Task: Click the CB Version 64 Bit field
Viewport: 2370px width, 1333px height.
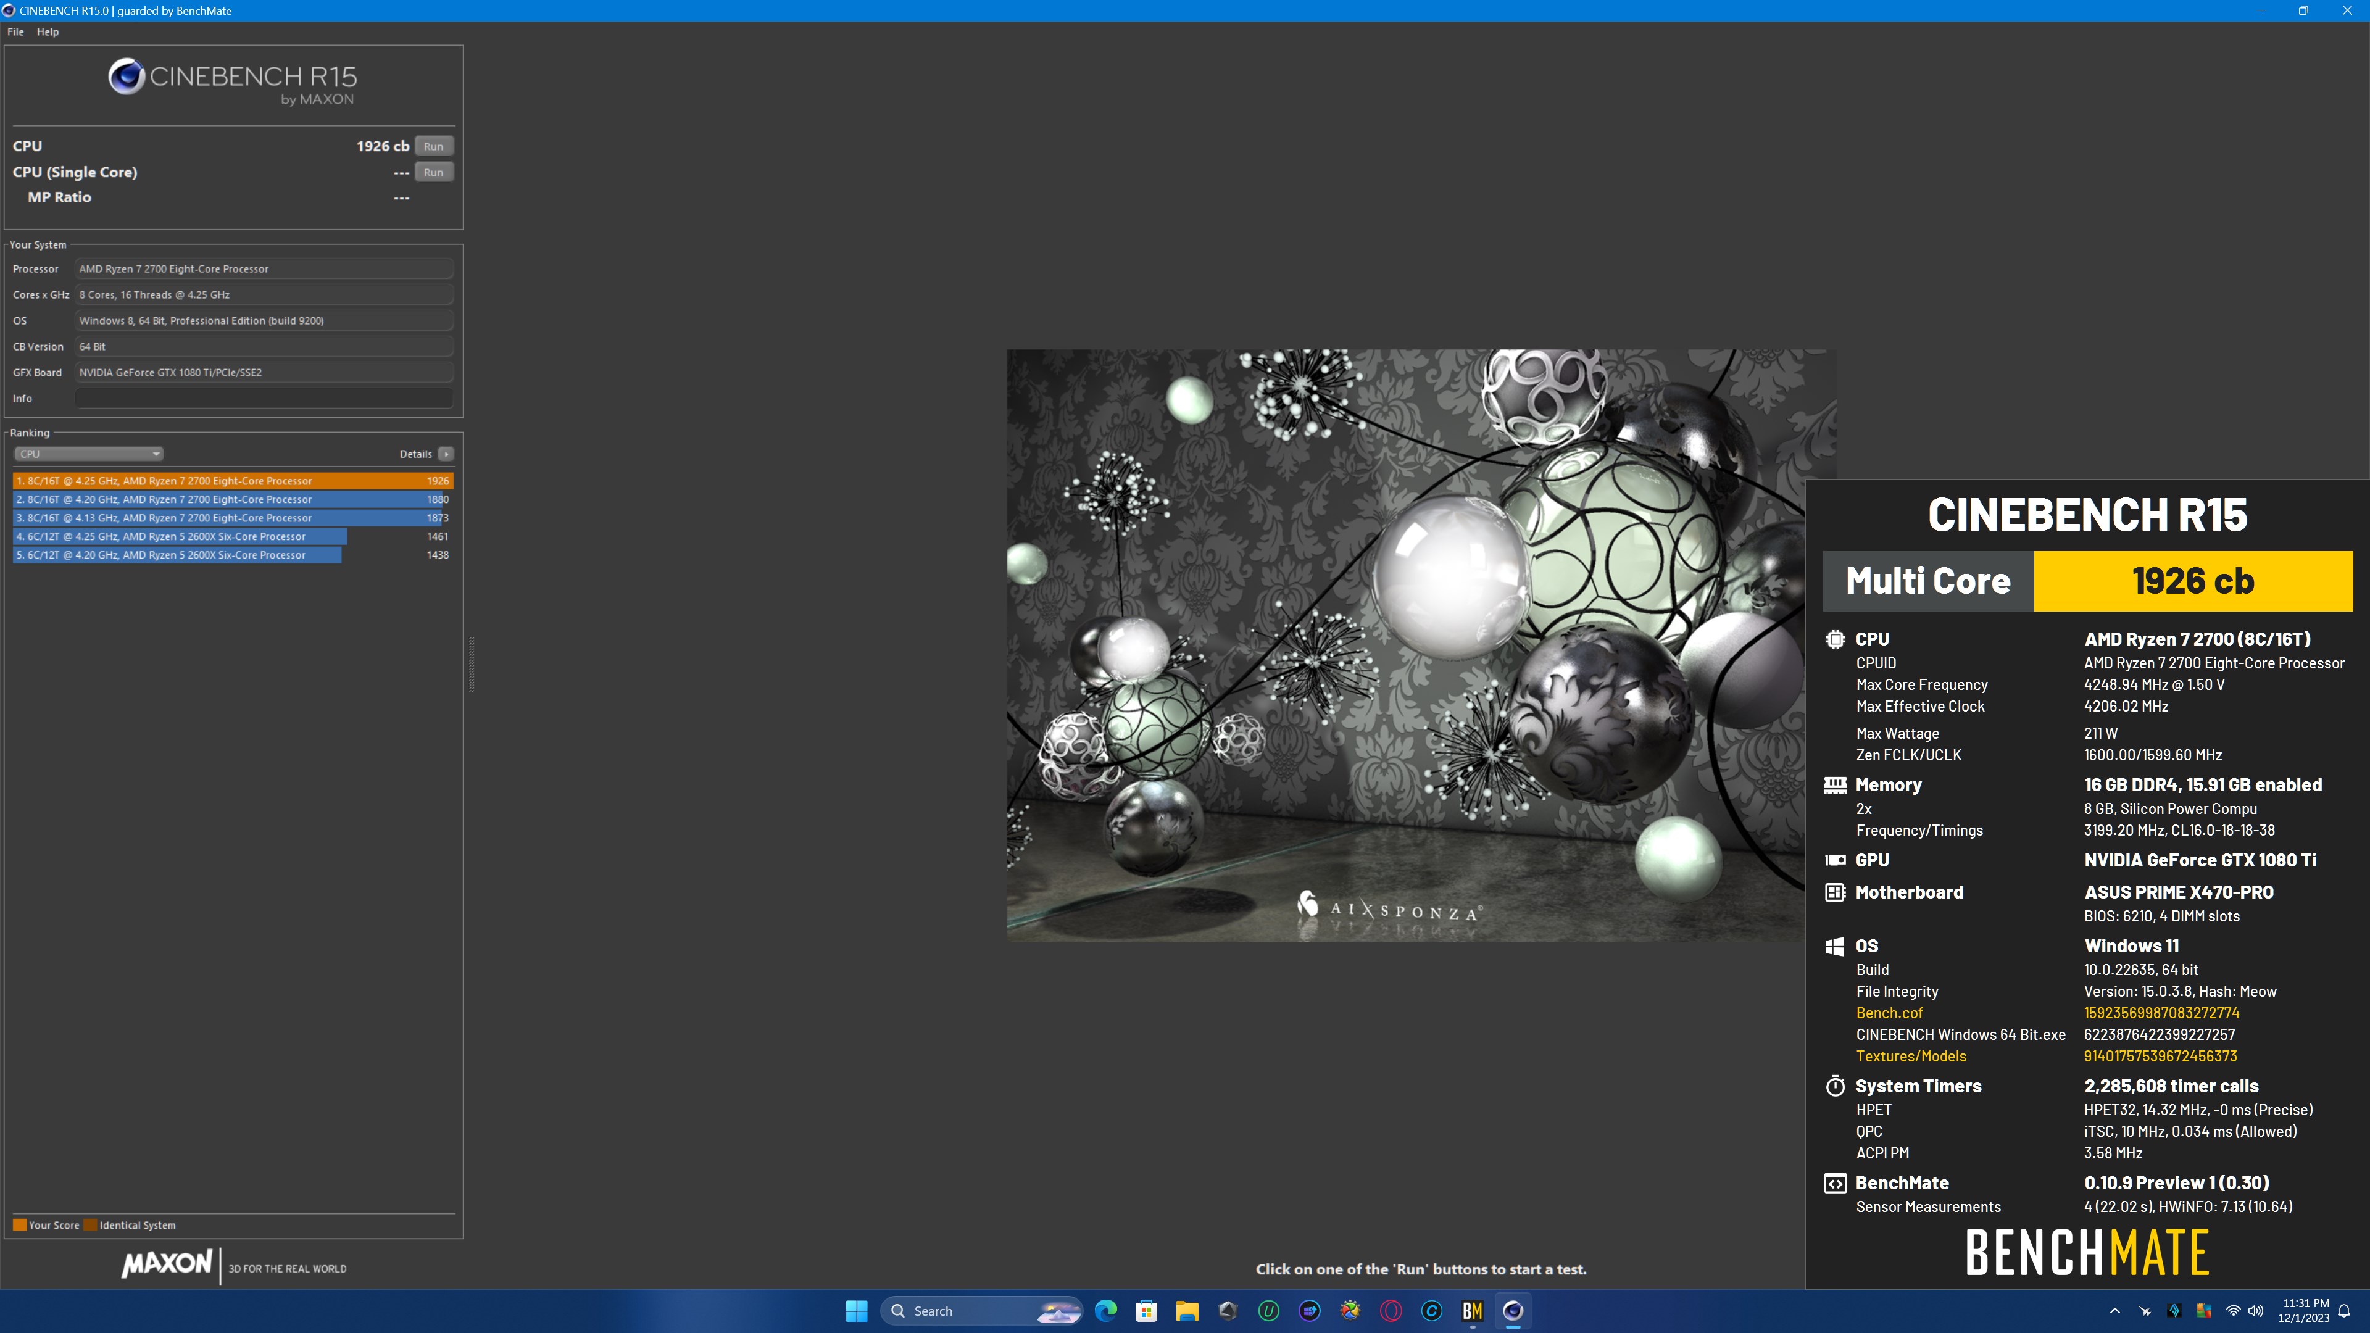Action: [x=264, y=347]
